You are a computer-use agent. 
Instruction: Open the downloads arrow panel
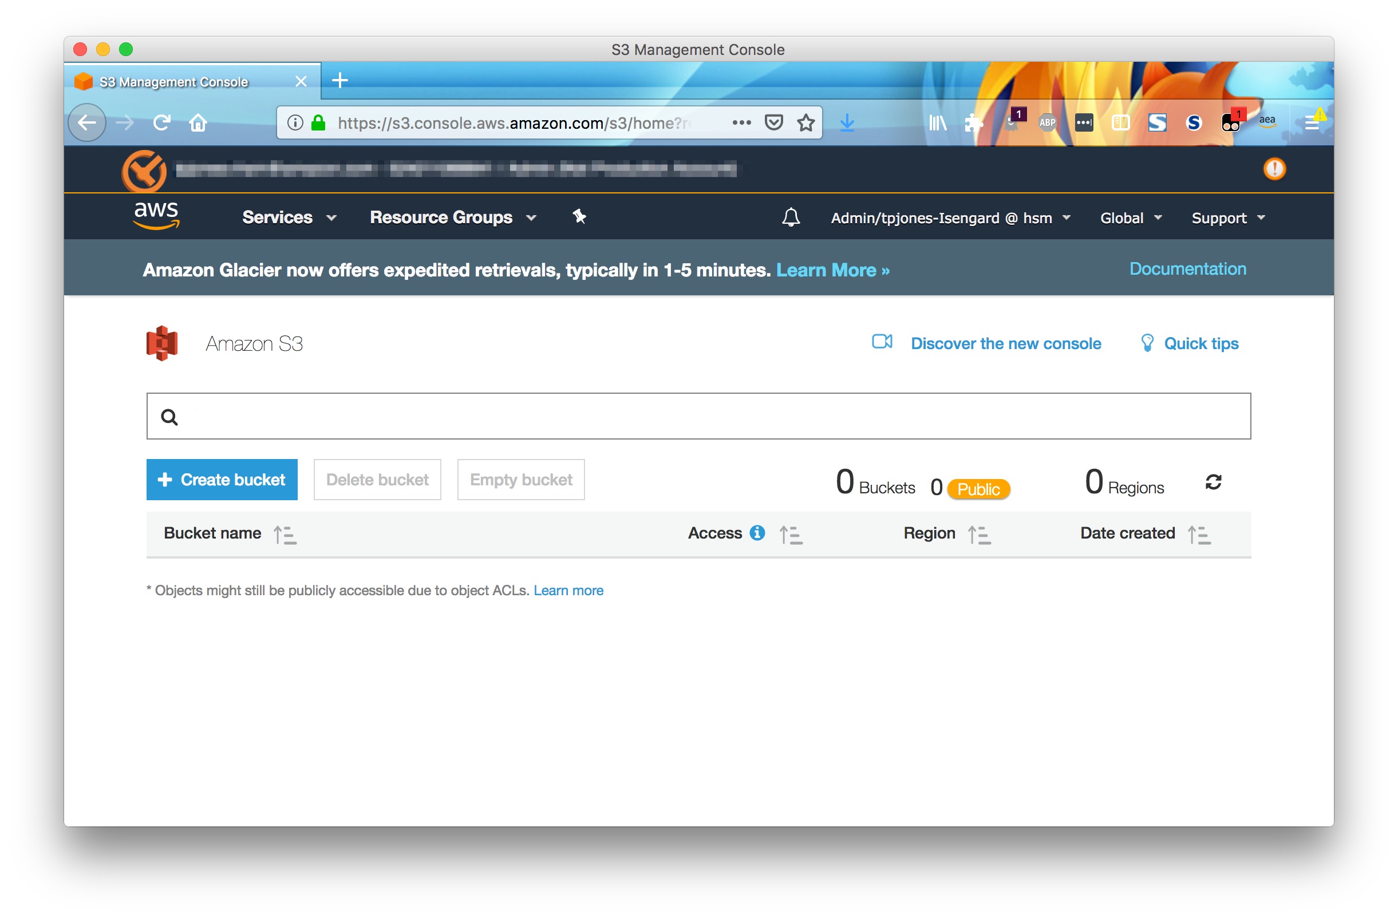[847, 122]
